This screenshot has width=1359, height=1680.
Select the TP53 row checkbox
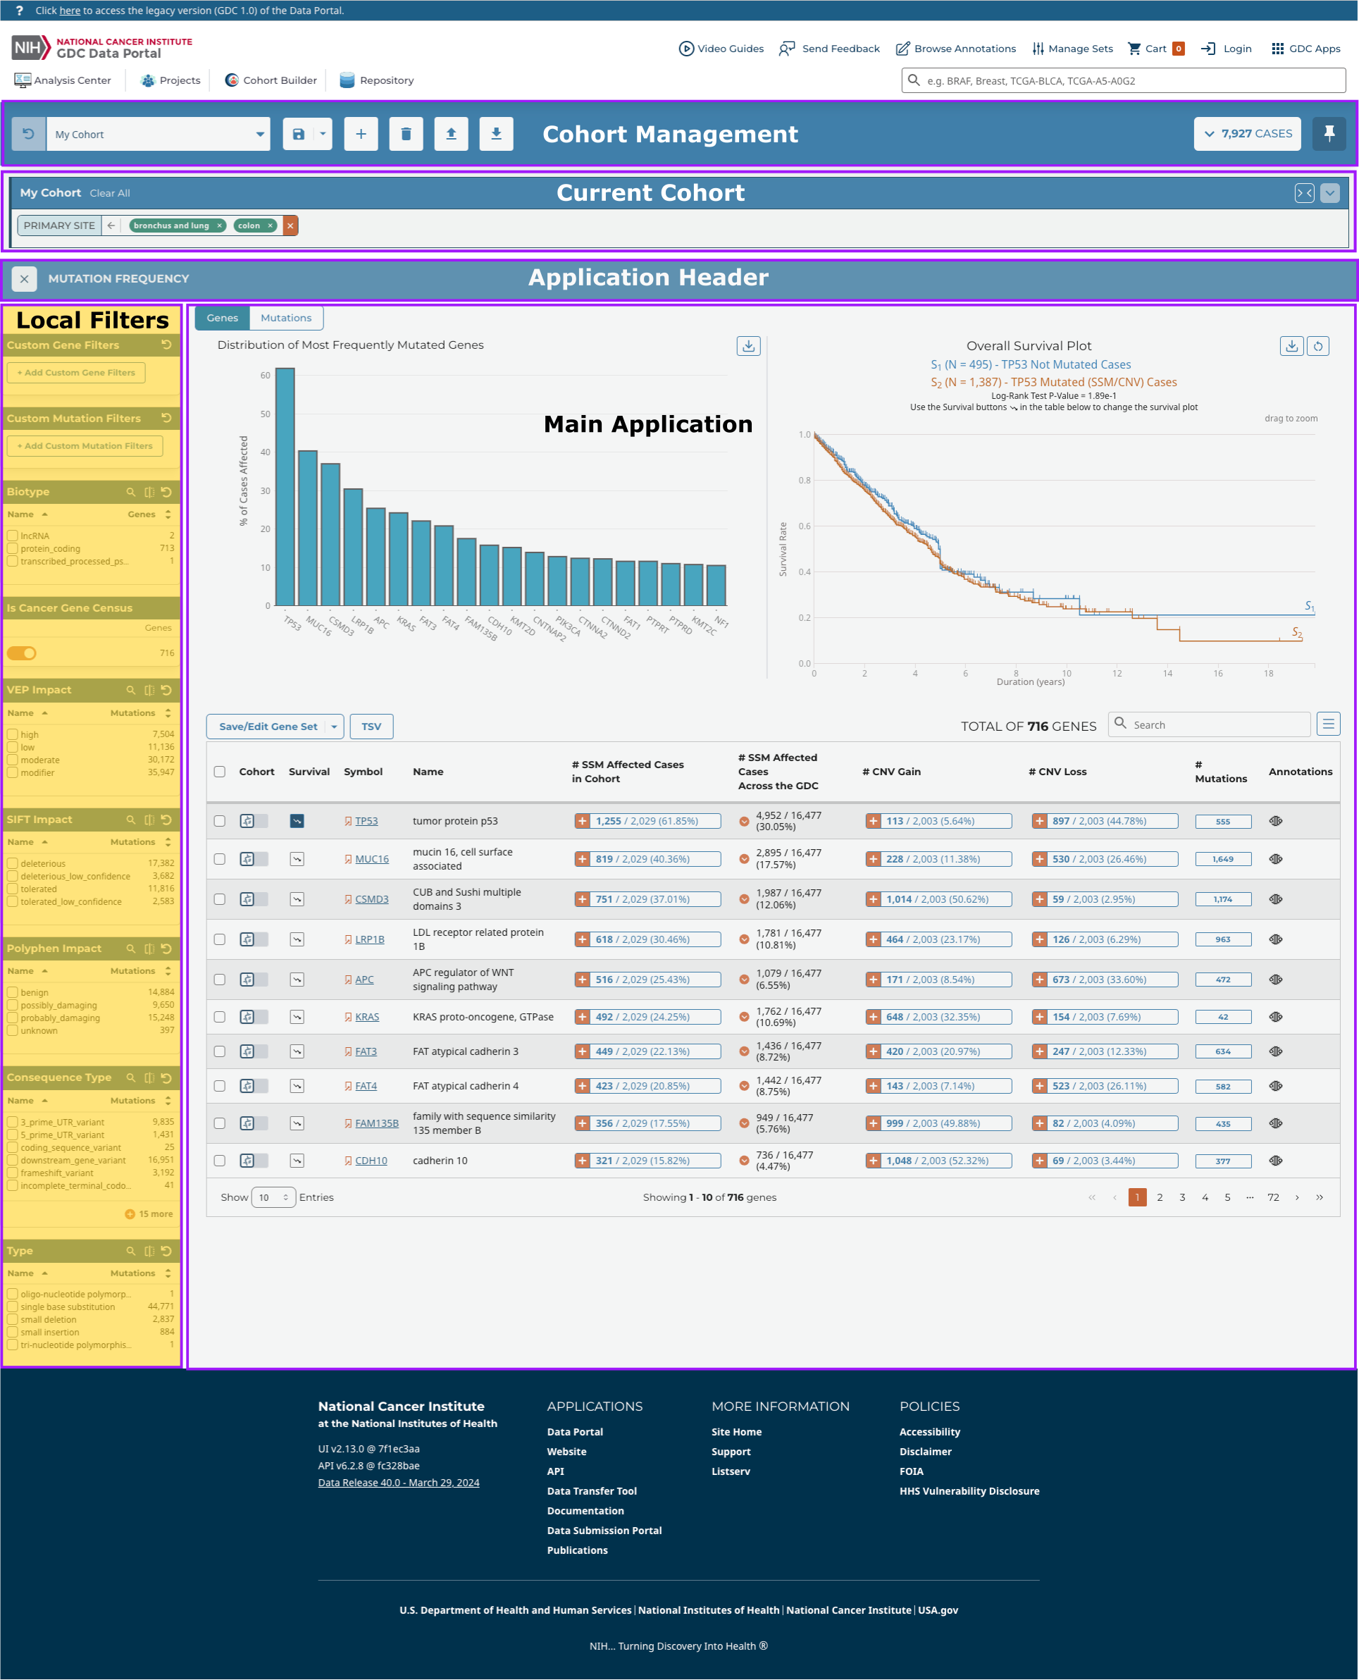[x=220, y=821]
